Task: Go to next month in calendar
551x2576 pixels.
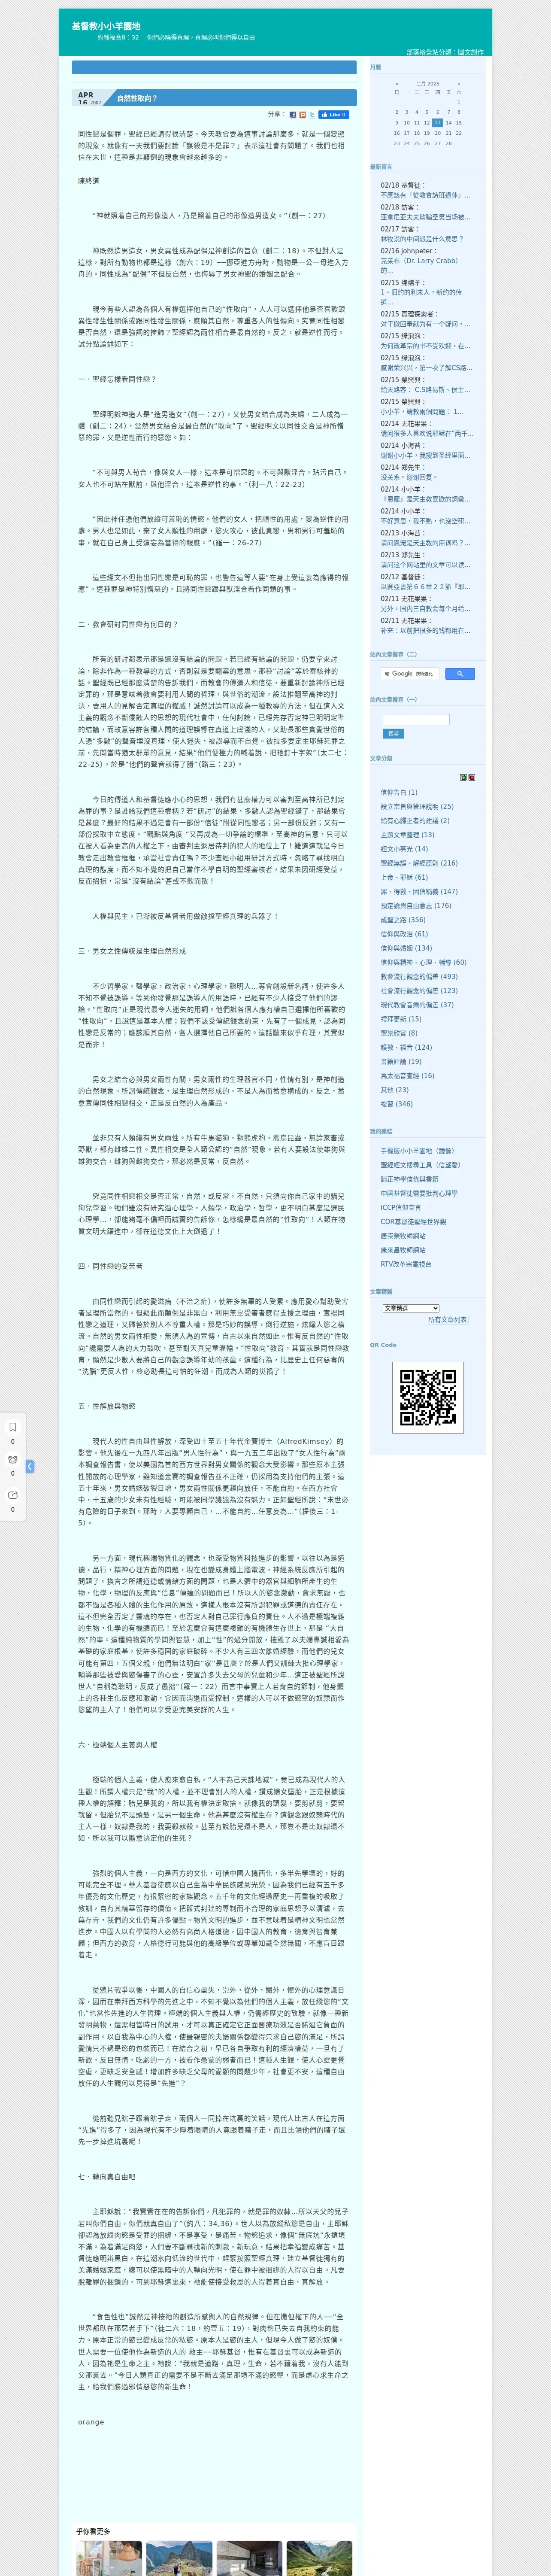Action: click(459, 84)
